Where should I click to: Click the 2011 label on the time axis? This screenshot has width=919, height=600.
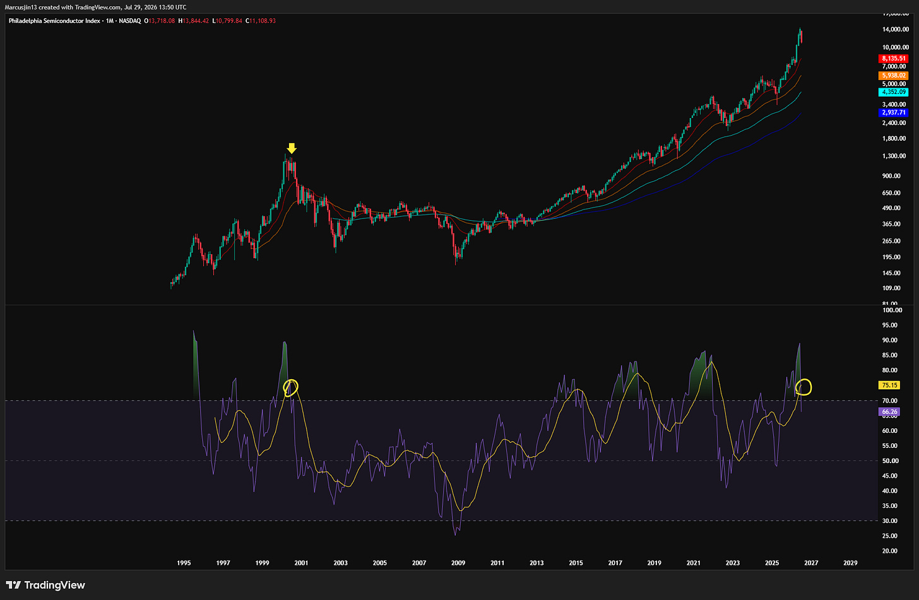(x=497, y=563)
